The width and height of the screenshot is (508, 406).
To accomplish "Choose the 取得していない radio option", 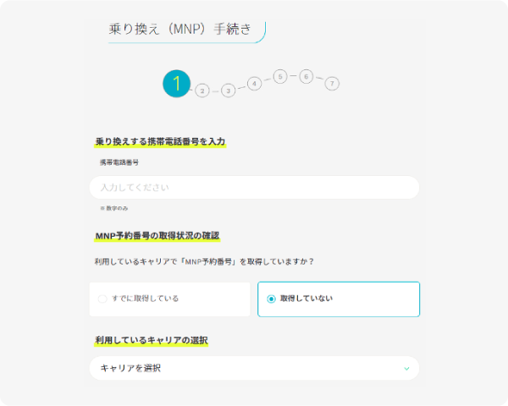I will tap(271, 299).
